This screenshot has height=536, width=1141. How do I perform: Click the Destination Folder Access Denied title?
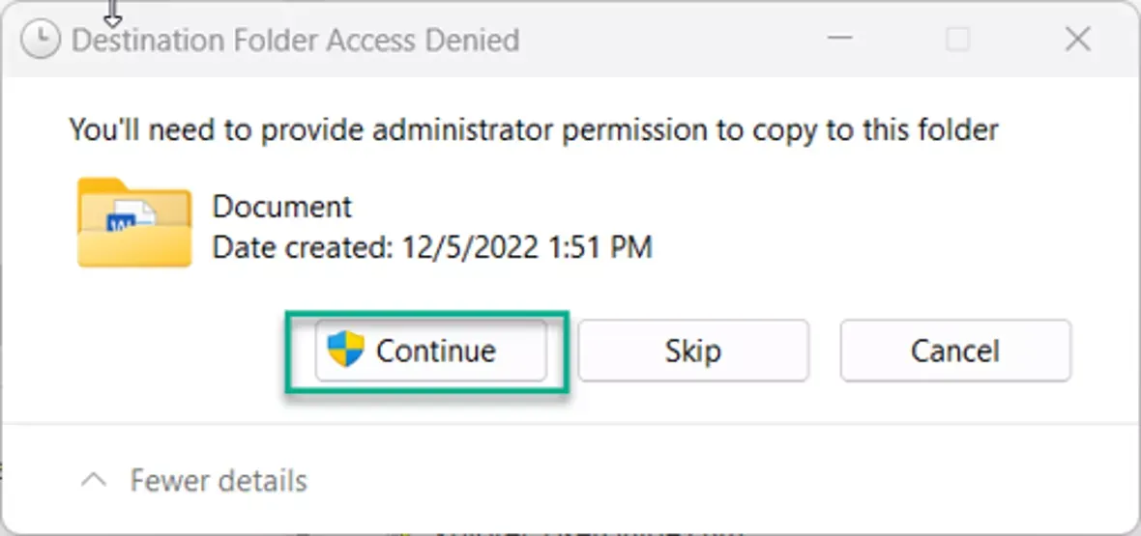click(x=296, y=40)
